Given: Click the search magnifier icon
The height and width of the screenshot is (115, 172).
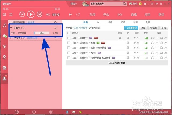Looking at the screenshot, I should 124,4.
